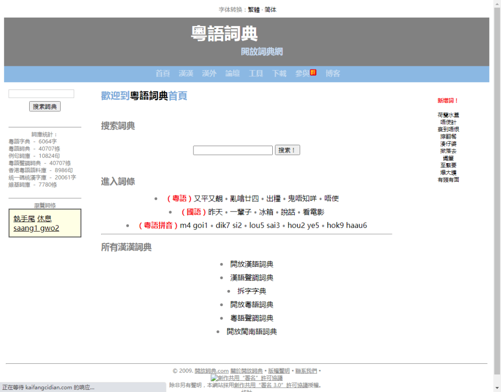This screenshot has width=501, height=392.
Task: Open the romanization entry saang1 gwo2
Action: (x=36, y=228)
